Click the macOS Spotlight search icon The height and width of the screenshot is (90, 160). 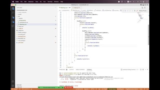(x=141, y=2)
